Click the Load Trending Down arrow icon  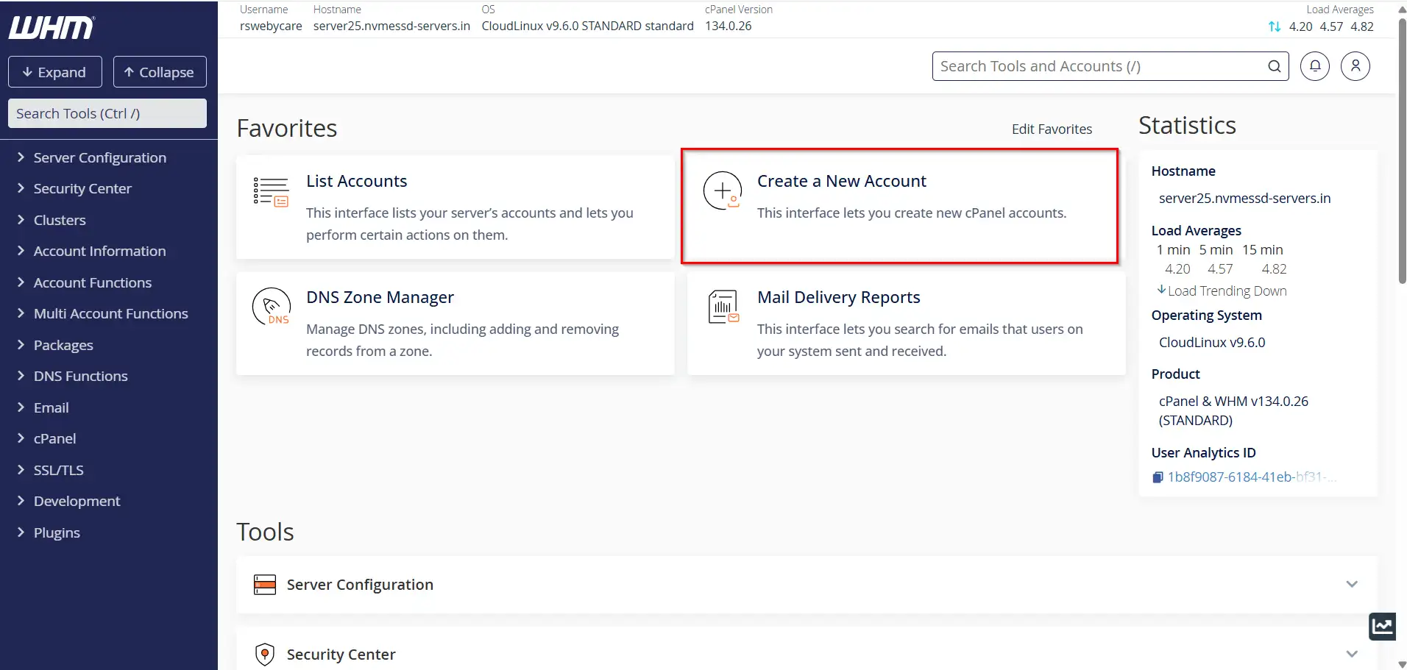(1161, 290)
